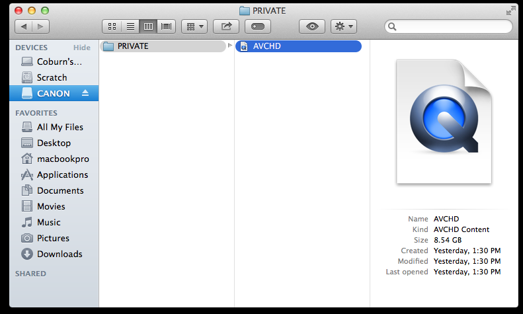Open the Action gear dropdown menu
The height and width of the screenshot is (314, 523).
pyautogui.click(x=343, y=26)
